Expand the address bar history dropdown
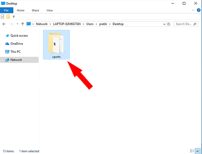 tap(164, 24)
